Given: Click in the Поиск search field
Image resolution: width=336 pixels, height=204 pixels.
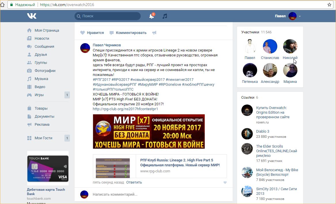Looking at the screenshot, I should [108, 16].
